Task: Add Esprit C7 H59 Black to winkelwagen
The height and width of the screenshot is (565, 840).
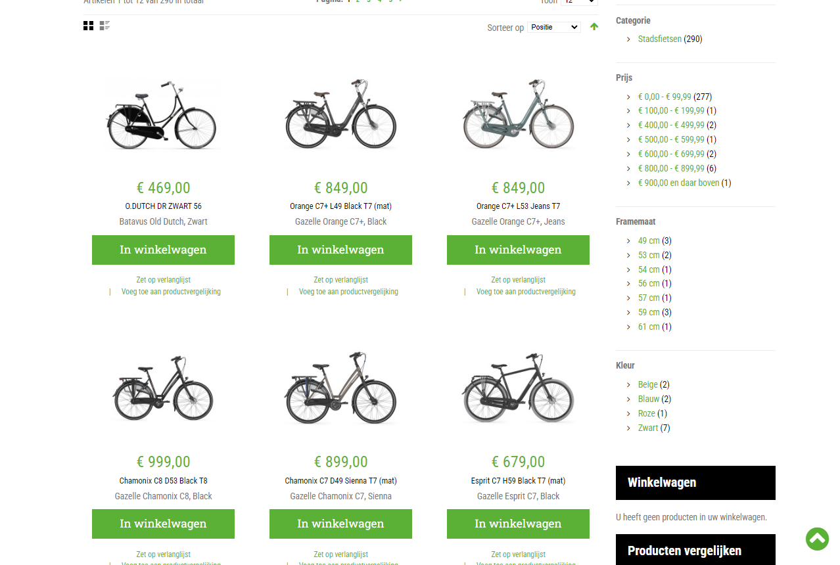Action: [518, 524]
